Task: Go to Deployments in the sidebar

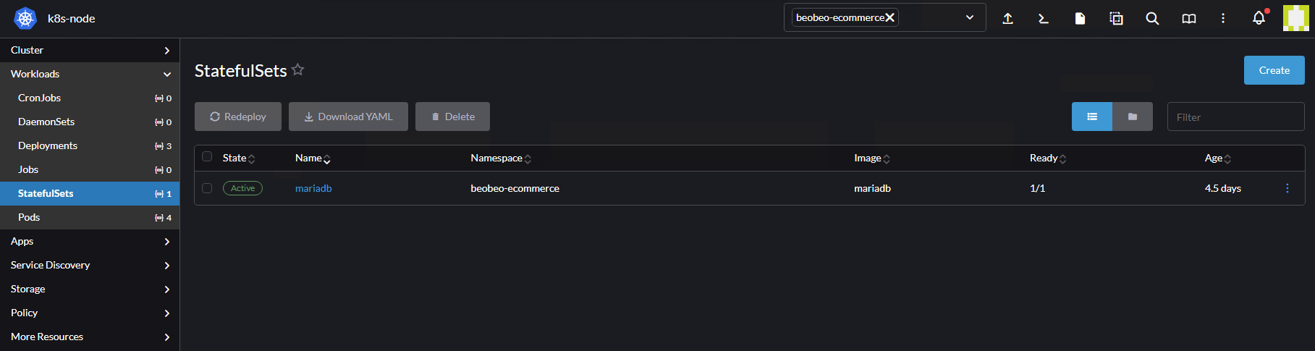Action: pos(48,145)
